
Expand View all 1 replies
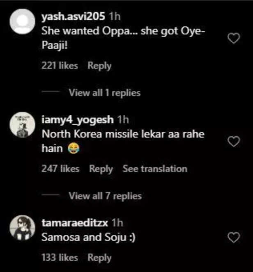(104, 93)
